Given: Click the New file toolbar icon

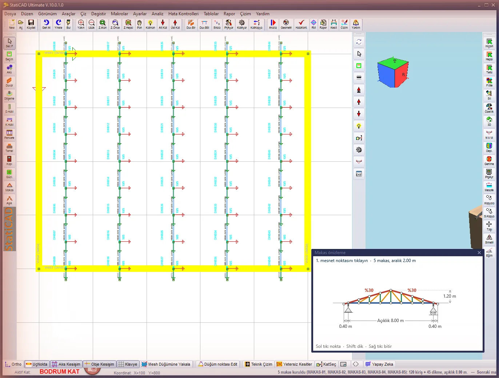Looking at the screenshot, I should 12,24.
